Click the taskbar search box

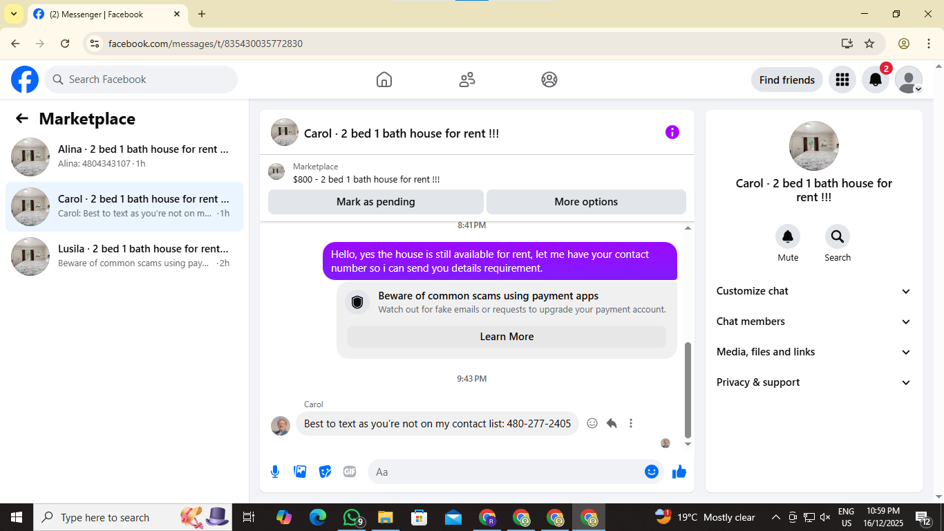(x=133, y=517)
